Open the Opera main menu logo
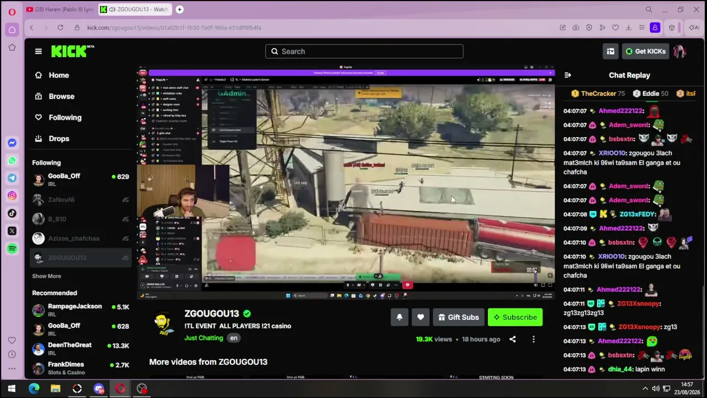Viewport: 707px width, 398px height. coord(12,11)
